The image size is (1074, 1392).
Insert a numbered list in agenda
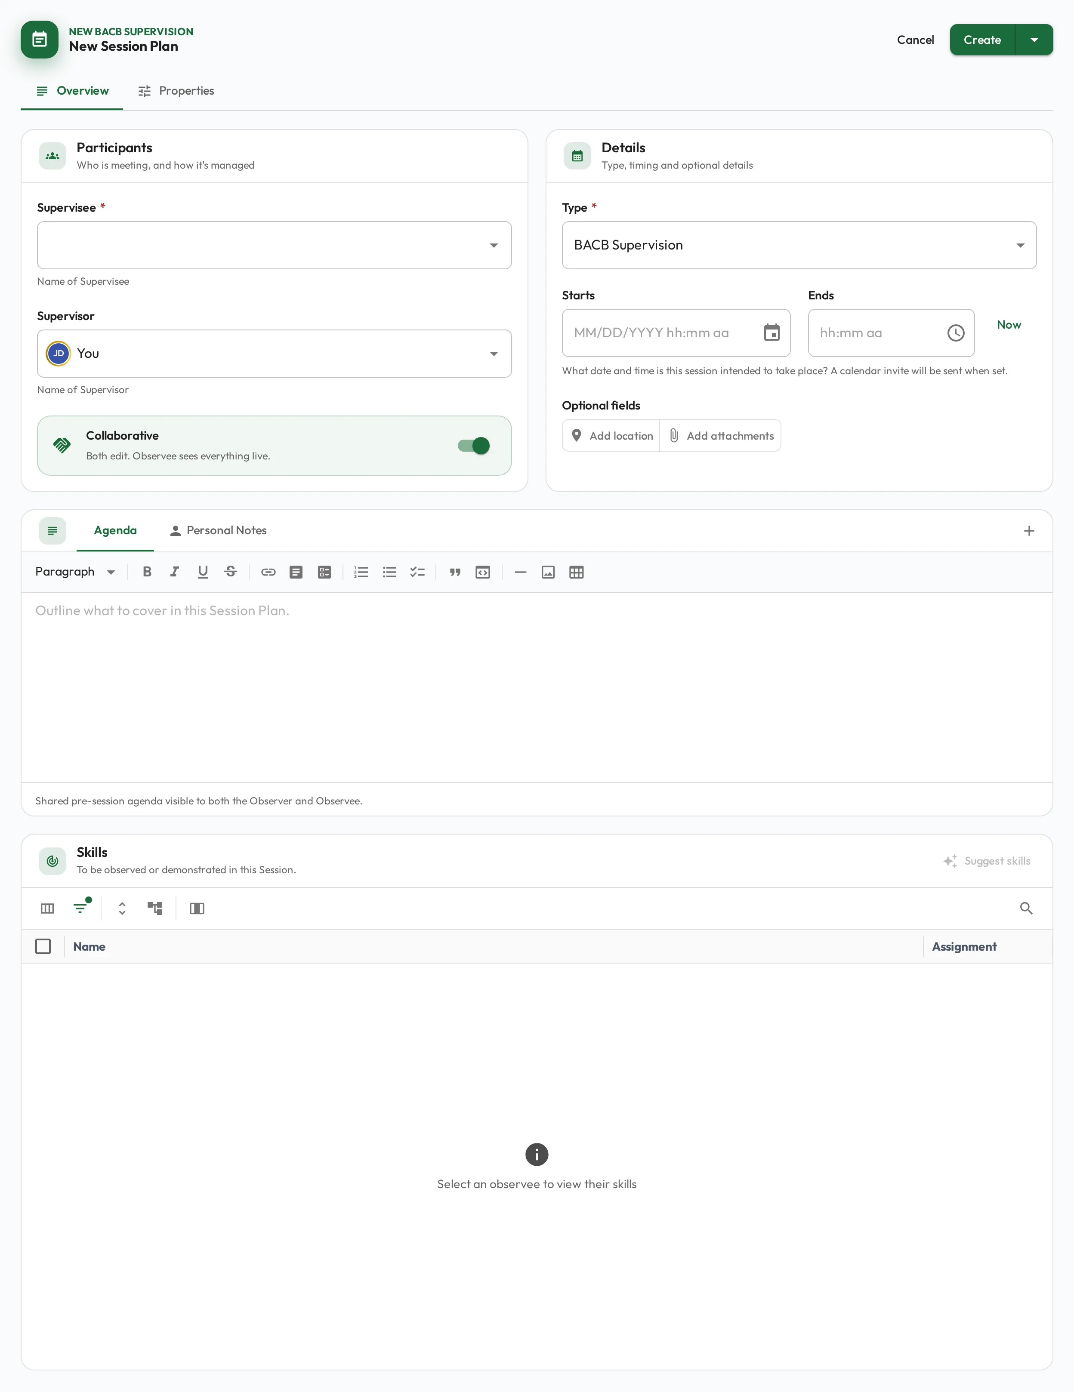point(361,572)
